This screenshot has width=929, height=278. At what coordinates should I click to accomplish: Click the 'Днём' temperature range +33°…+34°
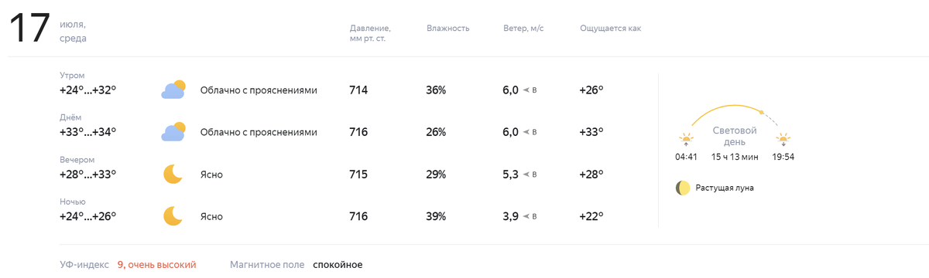click(x=87, y=132)
